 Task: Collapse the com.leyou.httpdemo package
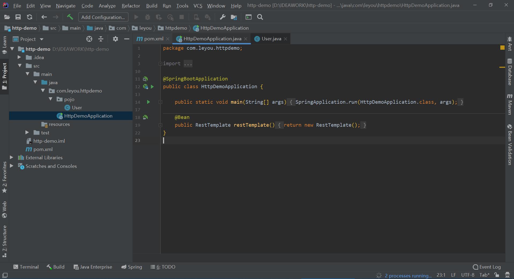[43, 91]
